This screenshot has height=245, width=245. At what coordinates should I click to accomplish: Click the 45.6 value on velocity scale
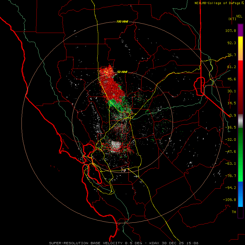point(232,79)
